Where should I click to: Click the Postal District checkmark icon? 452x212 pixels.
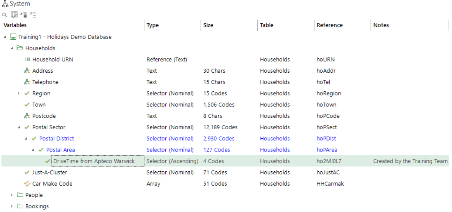click(34, 138)
